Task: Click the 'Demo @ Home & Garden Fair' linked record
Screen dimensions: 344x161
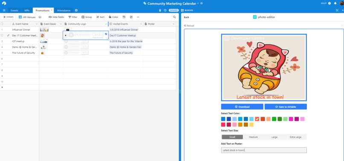Action: click(x=125, y=47)
